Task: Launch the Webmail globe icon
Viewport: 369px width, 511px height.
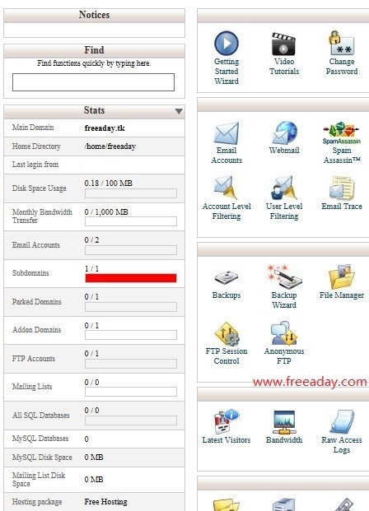Action: click(x=284, y=132)
